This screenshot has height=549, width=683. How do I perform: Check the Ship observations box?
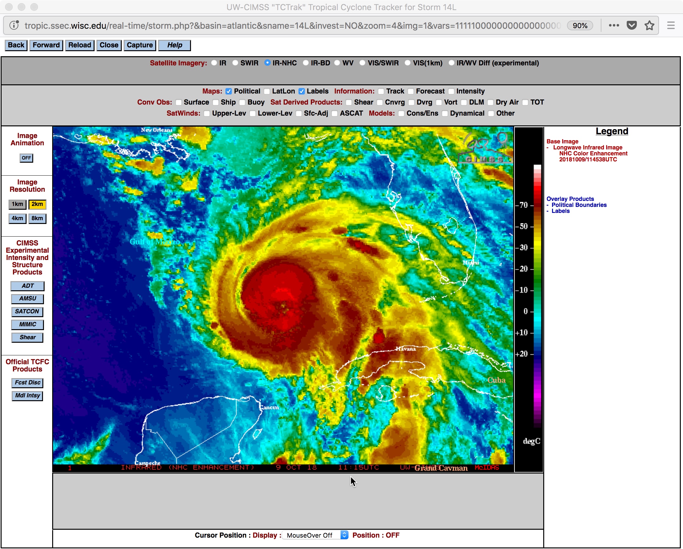coord(215,103)
